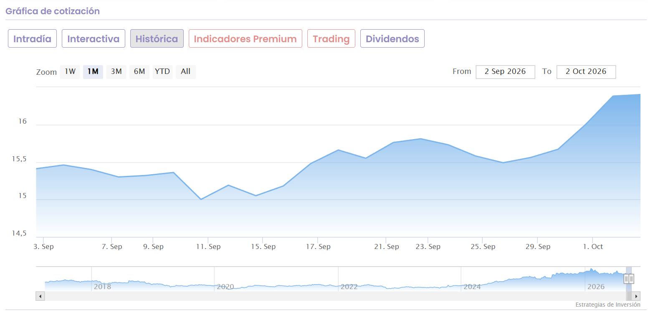The height and width of the screenshot is (315, 648).
Task: Set zoom range to 3M
Action: (x=116, y=71)
